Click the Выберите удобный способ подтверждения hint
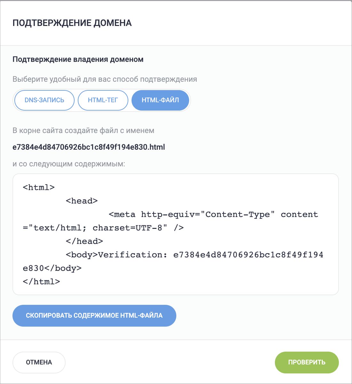Screen dimensions: 352x384 (105, 79)
